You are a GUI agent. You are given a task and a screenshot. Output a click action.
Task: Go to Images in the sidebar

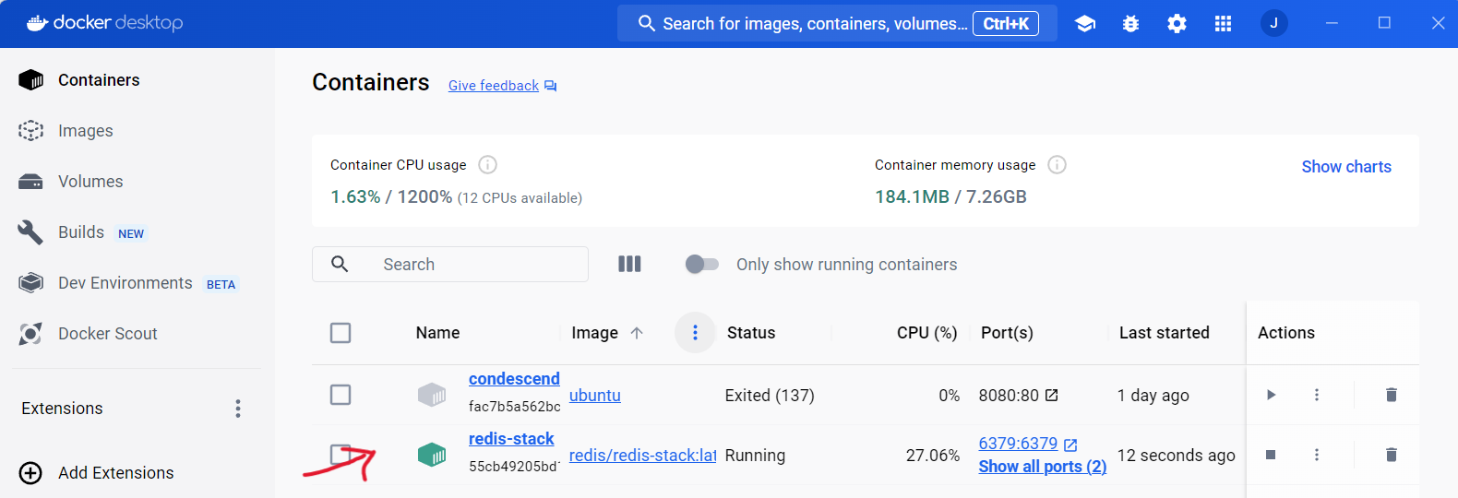coord(85,131)
